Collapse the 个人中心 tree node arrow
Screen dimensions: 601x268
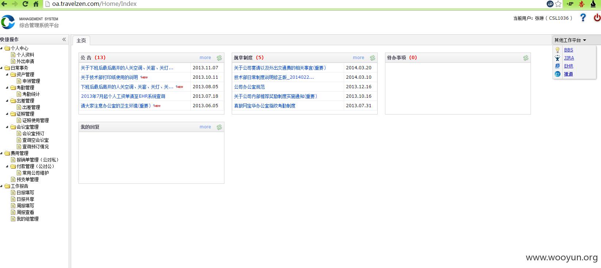point(2,48)
